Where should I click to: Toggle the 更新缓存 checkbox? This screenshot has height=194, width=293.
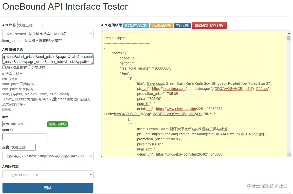30,68
